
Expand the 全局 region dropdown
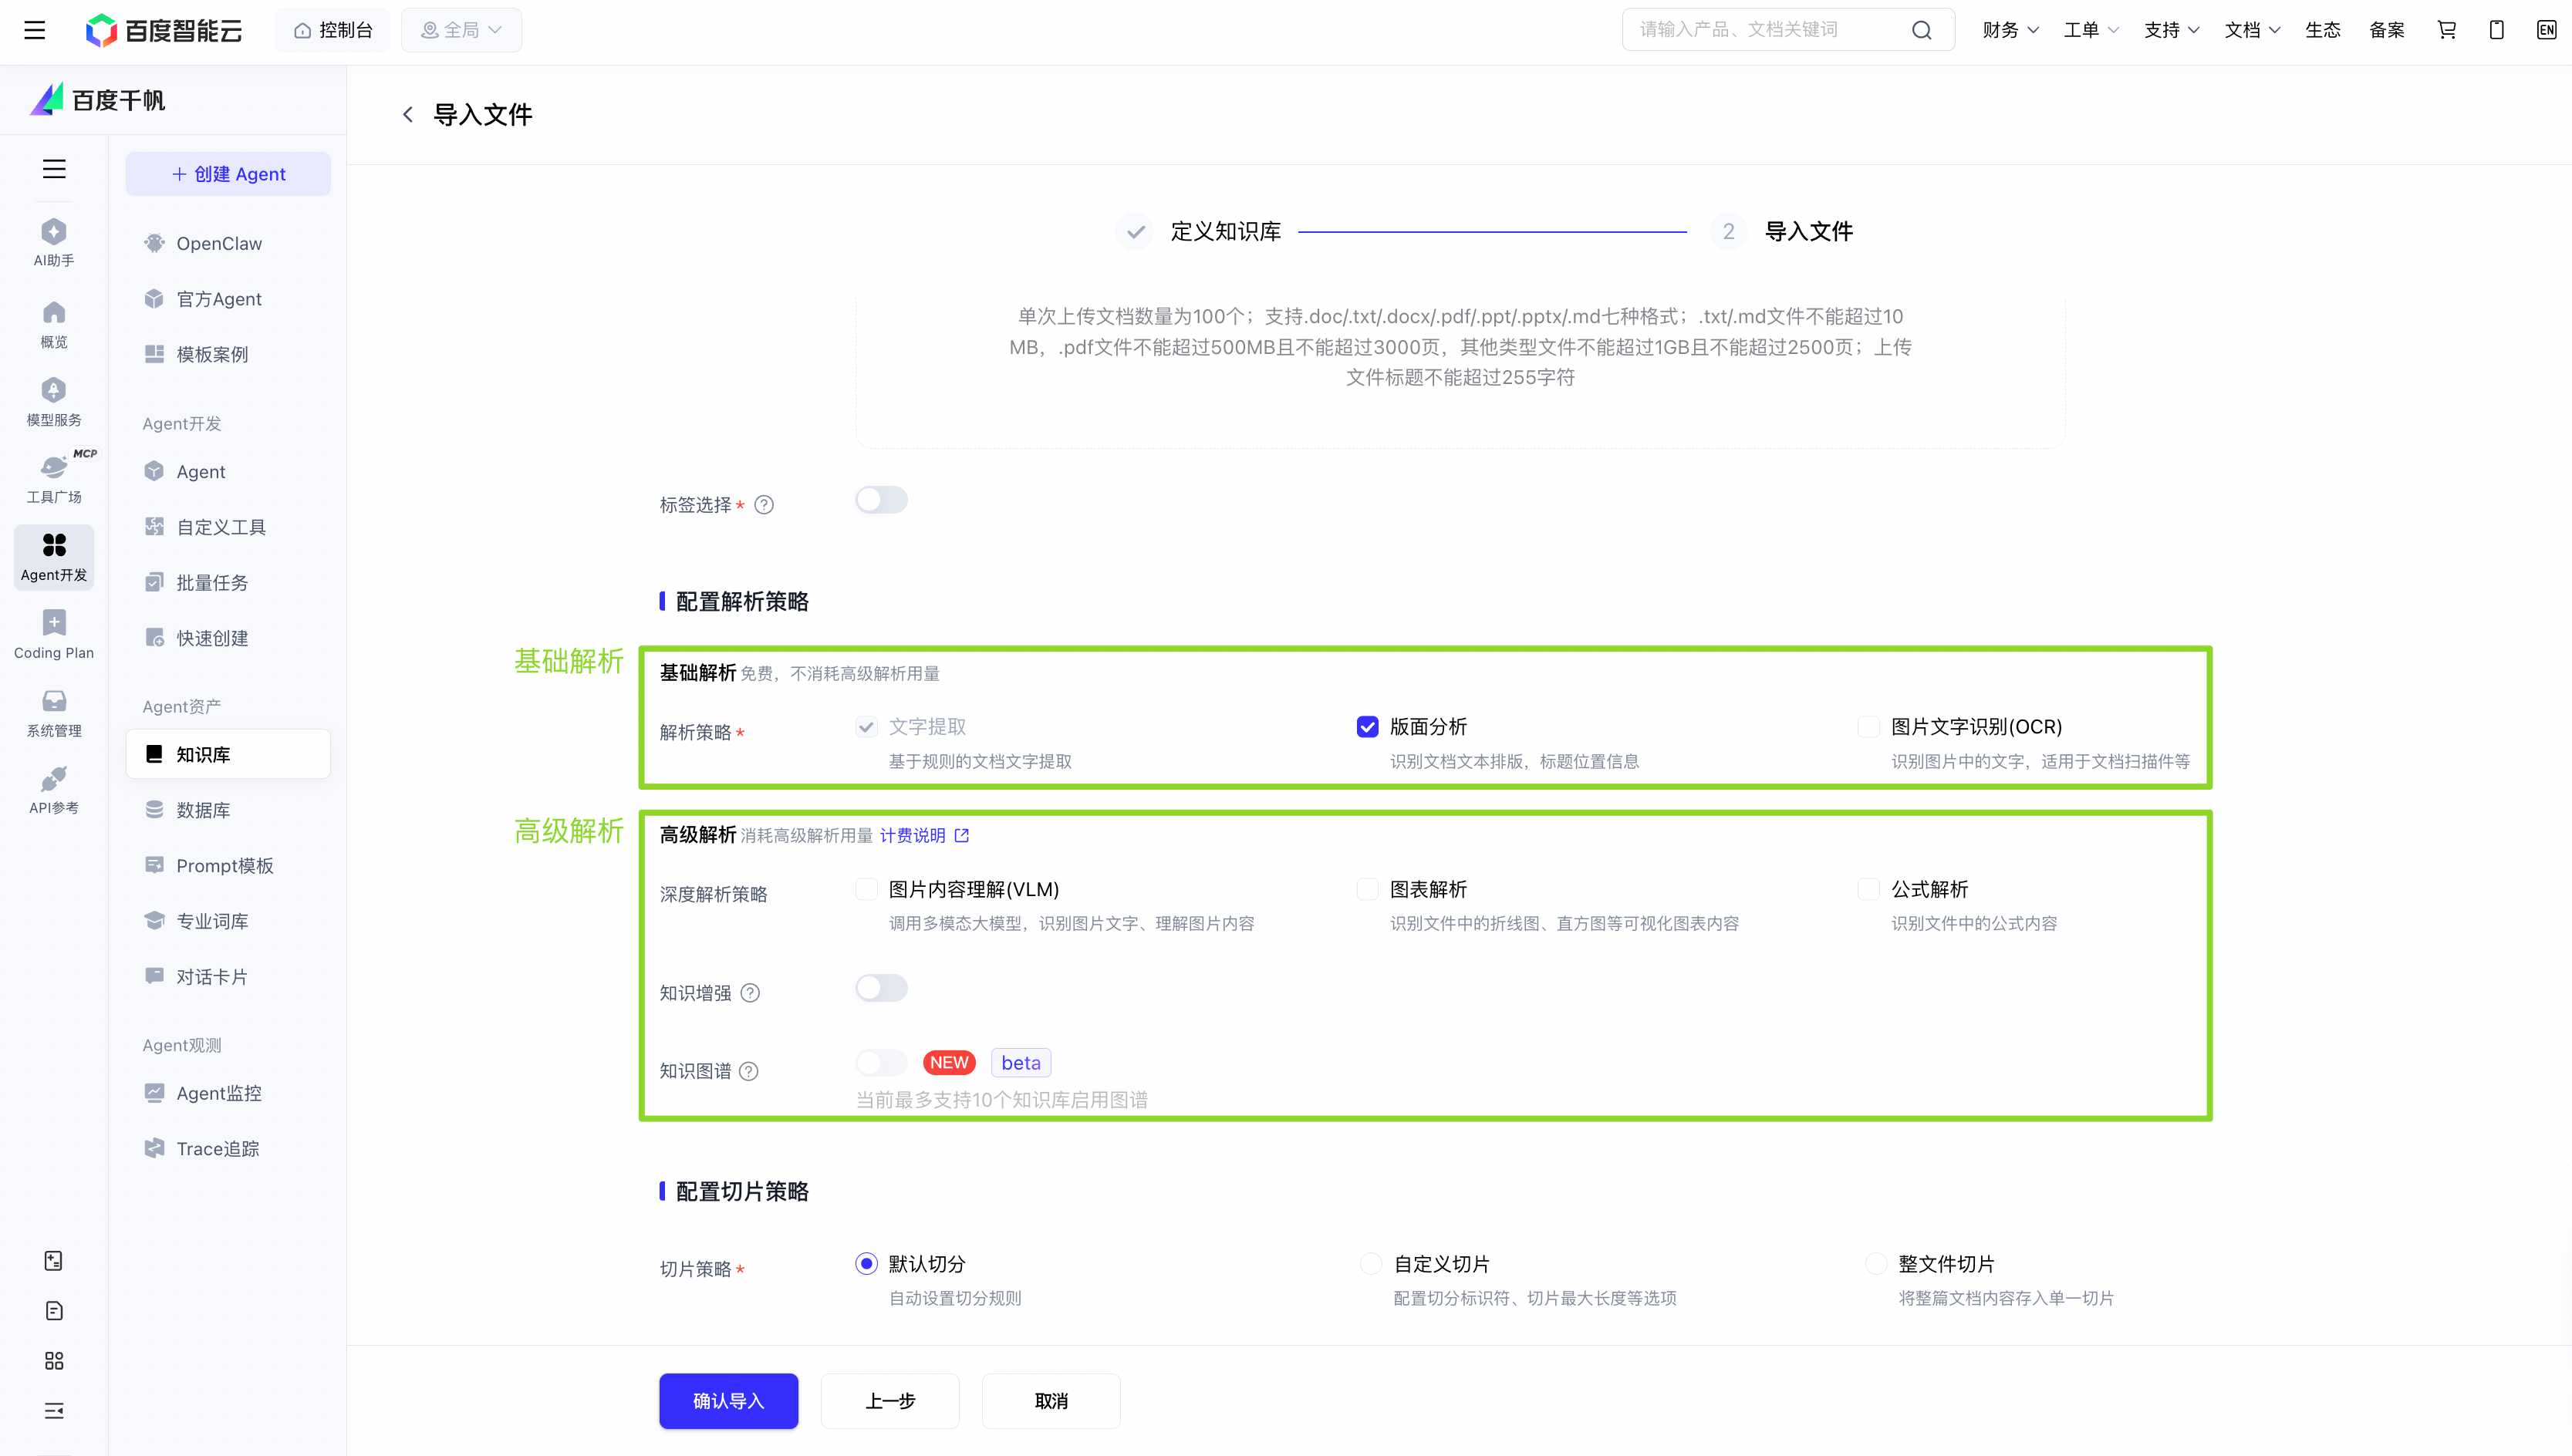[461, 30]
